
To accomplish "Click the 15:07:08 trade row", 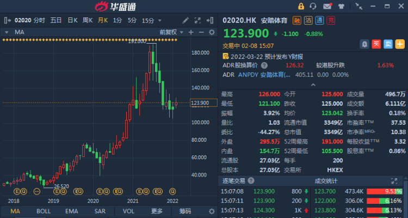I will click(265, 191).
